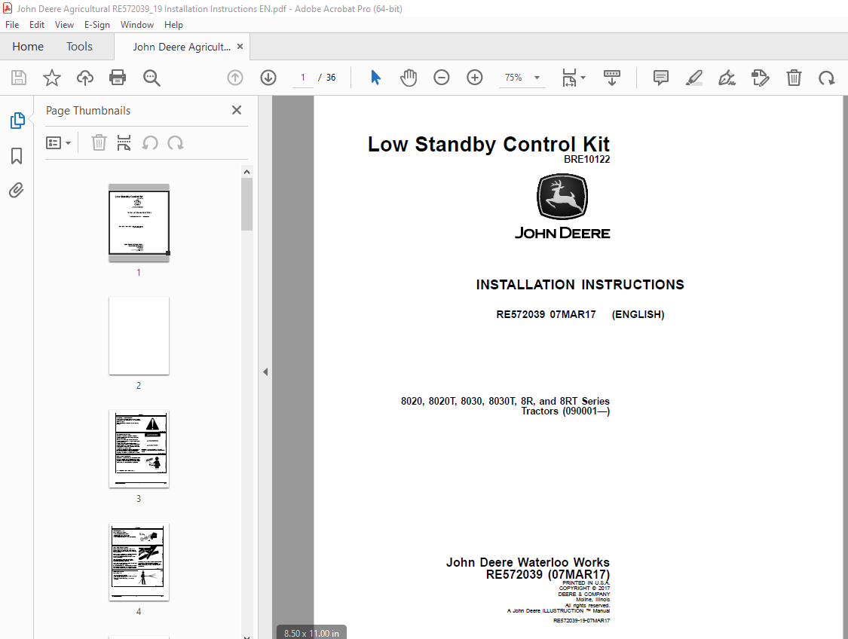Select page 1 thumbnail

139,222
